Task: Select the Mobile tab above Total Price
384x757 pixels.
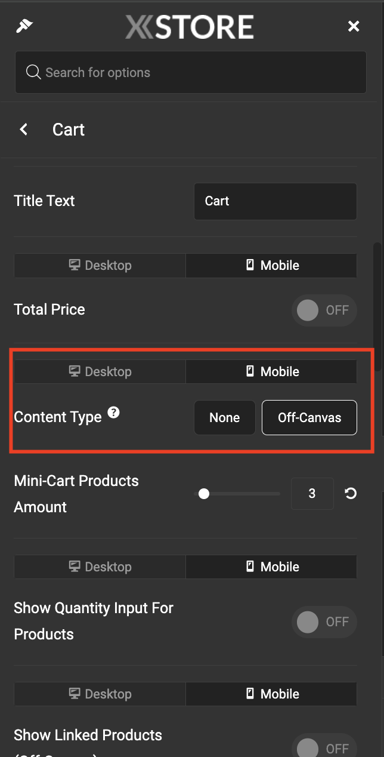Action: click(x=271, y=266)
